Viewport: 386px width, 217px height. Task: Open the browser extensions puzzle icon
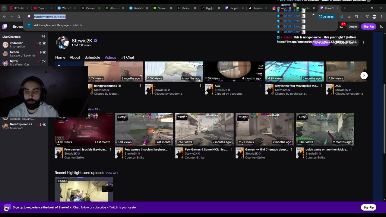coord(356,17)
